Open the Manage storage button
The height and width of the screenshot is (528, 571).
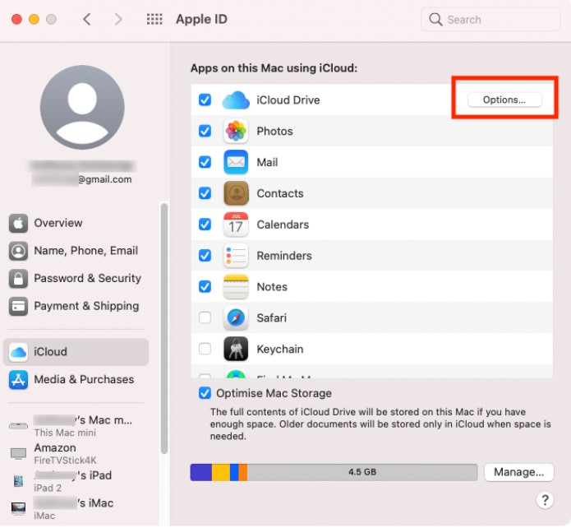coord(518,472)
